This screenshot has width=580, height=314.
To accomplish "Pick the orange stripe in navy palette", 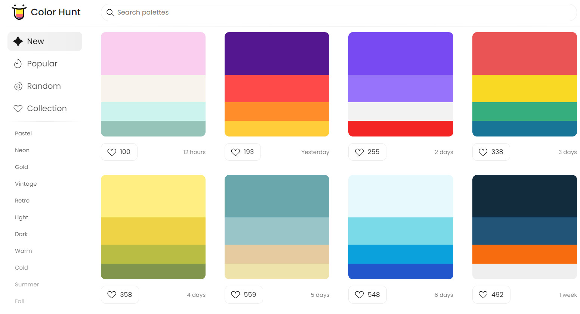I will click(524, 254).
